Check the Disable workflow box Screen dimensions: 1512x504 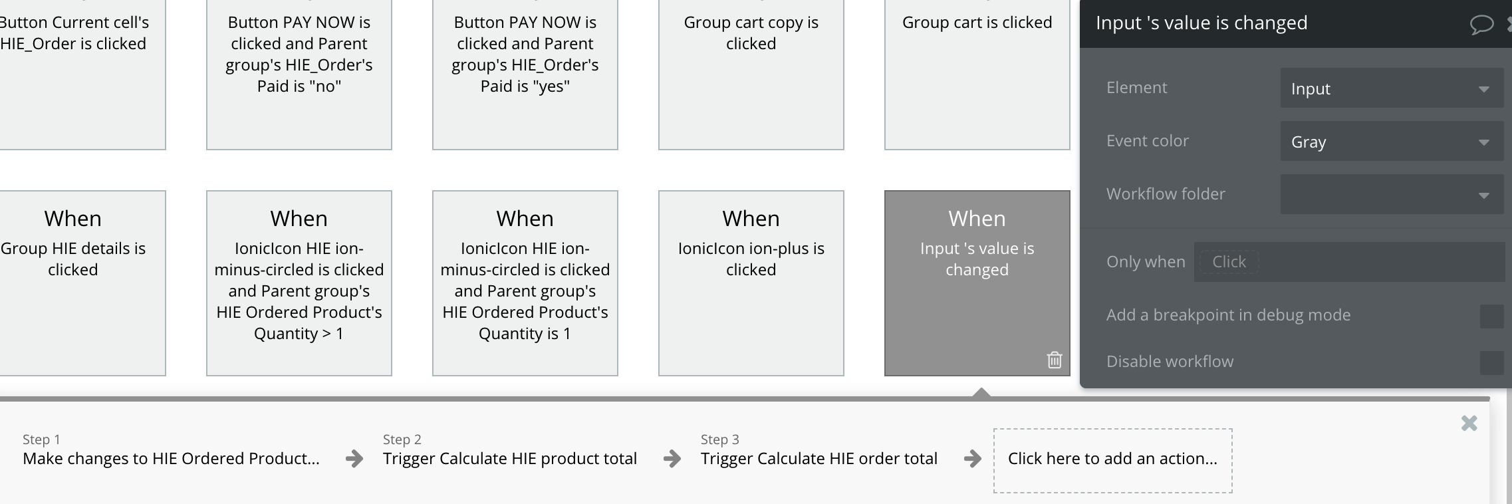coord(1491,362)
